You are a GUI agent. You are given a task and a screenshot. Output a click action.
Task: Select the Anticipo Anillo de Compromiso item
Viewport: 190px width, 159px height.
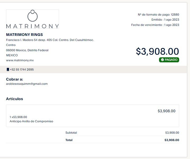point(31,121)
